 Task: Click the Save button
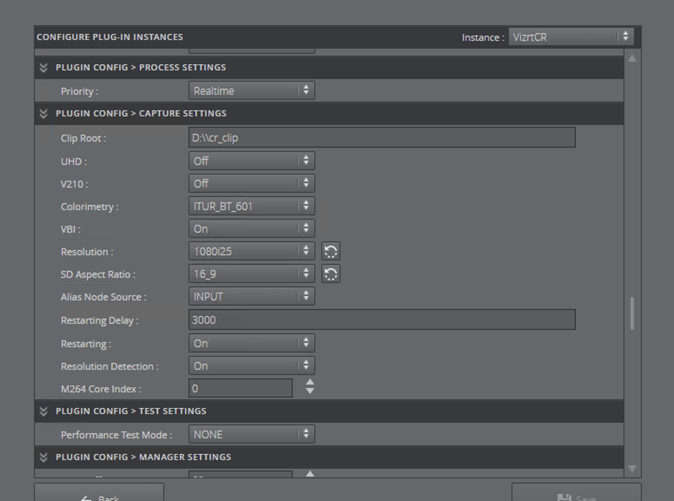click(x=576, y=495)
